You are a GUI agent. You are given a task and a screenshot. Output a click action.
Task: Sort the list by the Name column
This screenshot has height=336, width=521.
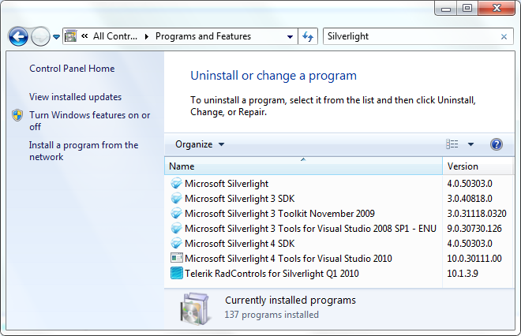(303, 166)
